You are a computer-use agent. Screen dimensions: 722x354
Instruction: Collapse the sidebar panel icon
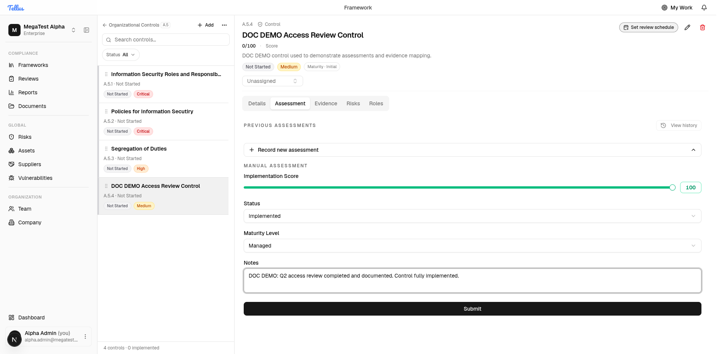point(86,30)
